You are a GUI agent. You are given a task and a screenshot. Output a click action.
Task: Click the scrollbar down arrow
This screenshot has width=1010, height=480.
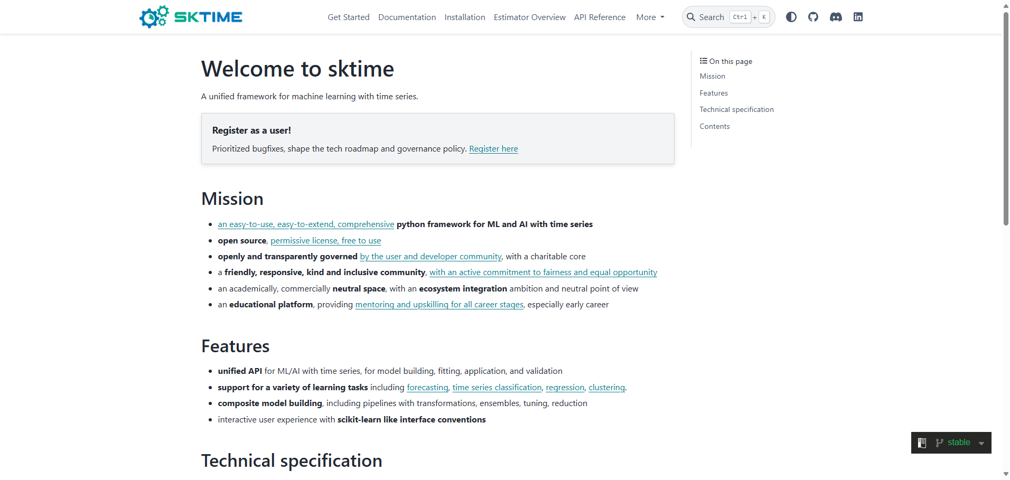pos(1006,474)
